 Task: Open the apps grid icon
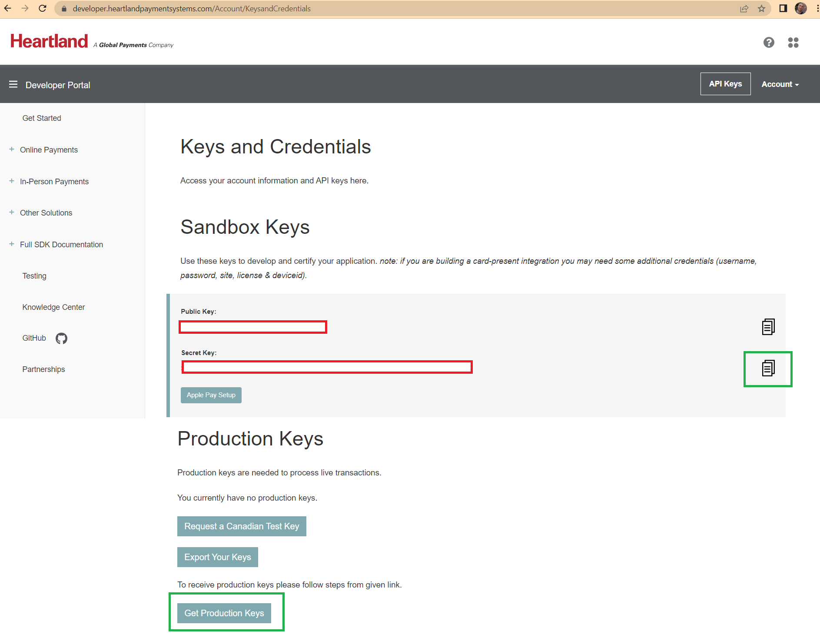793,42
